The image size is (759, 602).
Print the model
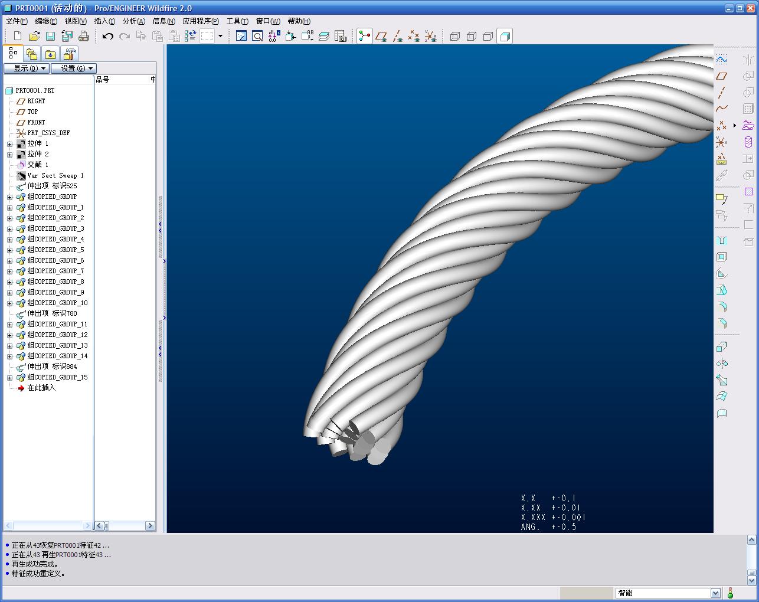[83, 36]
